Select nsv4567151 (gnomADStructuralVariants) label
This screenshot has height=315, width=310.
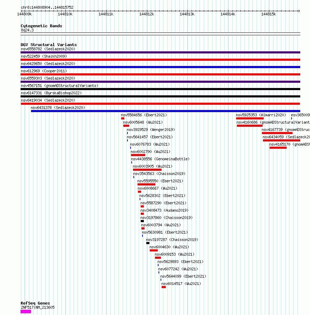pyautogui.click(x=60, y=86)
